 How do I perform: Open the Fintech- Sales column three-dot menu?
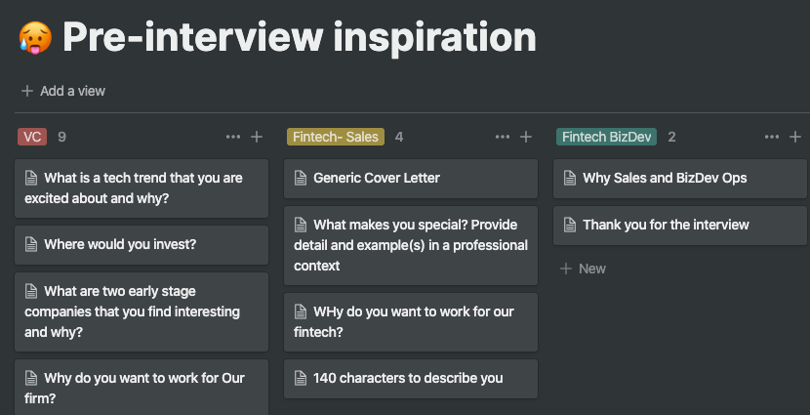click(x=502, y=138)
